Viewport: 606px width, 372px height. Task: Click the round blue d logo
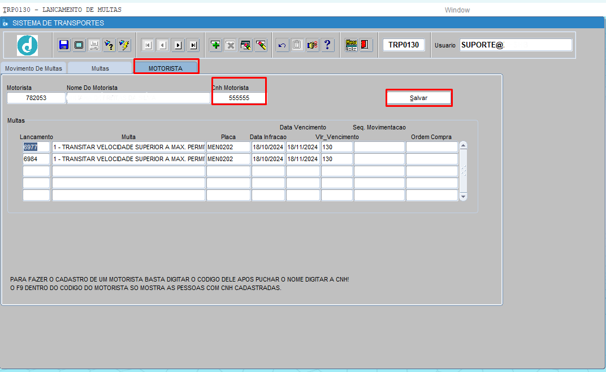(28, 45)
